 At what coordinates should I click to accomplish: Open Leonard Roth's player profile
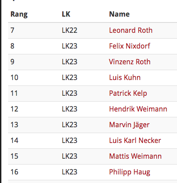coord(131,30)
